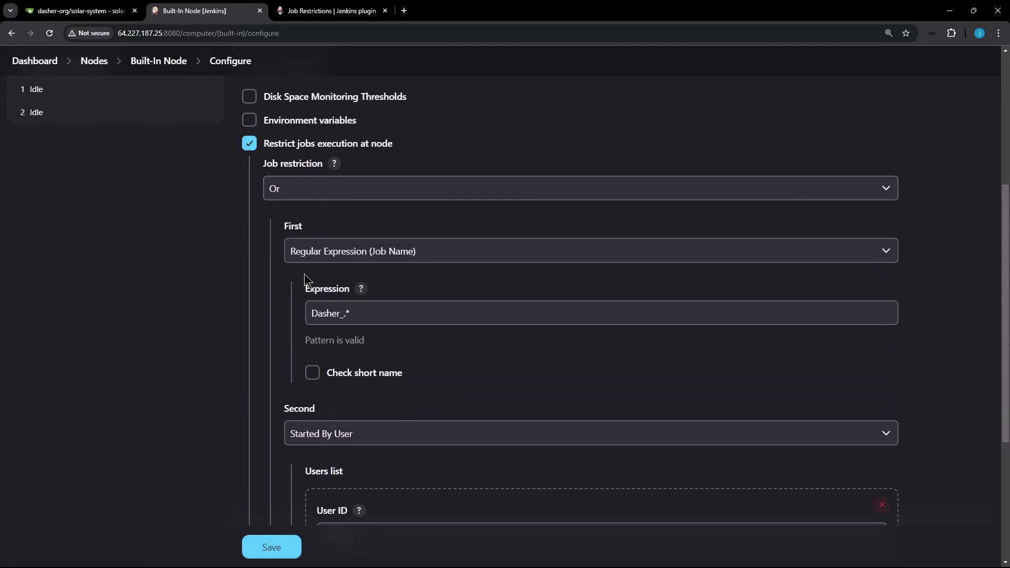
Task: Click the browser zoom magnifier icon
Action: [888, 33]
